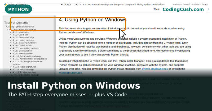Open the 3.15.1 Documentation breadcrumb link

[91, 4]
